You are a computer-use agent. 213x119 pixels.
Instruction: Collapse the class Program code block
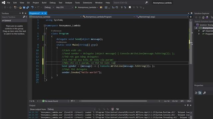click(45, 34)
